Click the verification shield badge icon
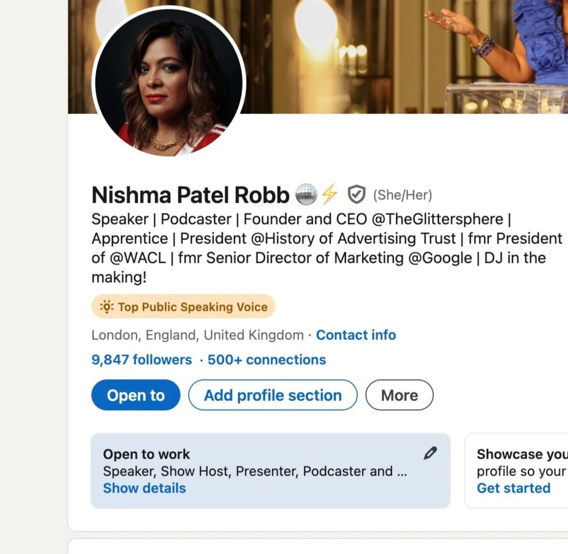Screen dimensions: 568x554 [356, 194]
